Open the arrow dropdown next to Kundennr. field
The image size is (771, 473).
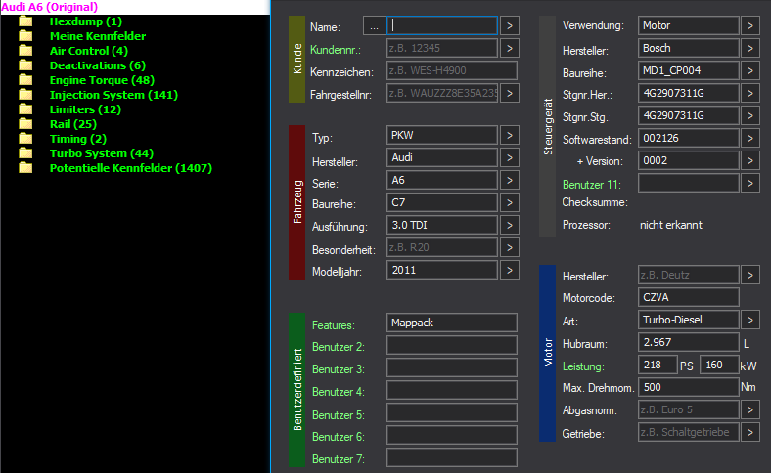coord(510,48)
